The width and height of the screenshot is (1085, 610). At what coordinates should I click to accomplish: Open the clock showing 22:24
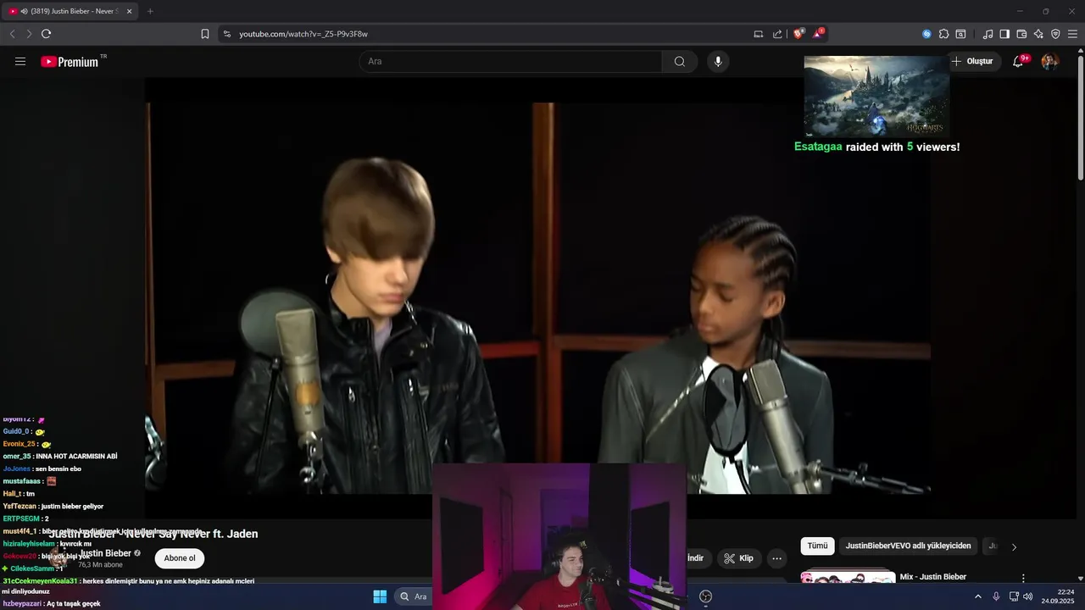(x=1060, y=596)
